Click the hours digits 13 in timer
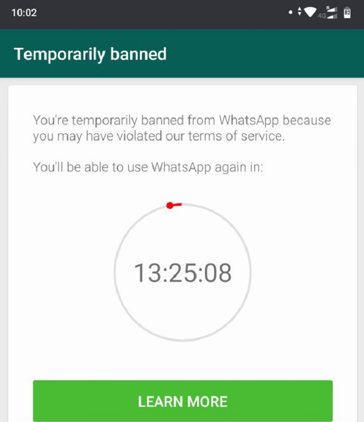The width and height of the screenshot is (364, 422). click(148, 273)
